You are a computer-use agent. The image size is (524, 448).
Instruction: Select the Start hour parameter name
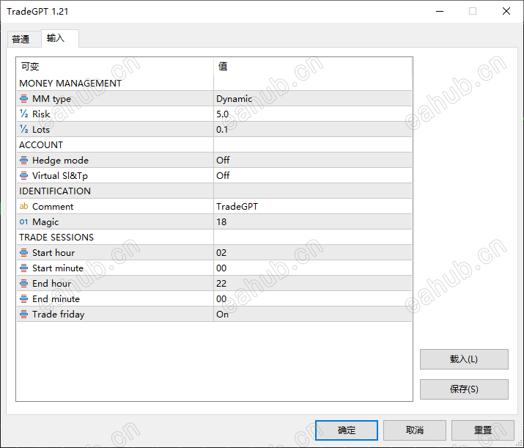[53, 252]
